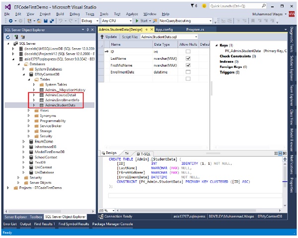This screenshot has height=238, width=298.
Task: Click the Admin.CourseDetail table icon
Action: (42, 94)
